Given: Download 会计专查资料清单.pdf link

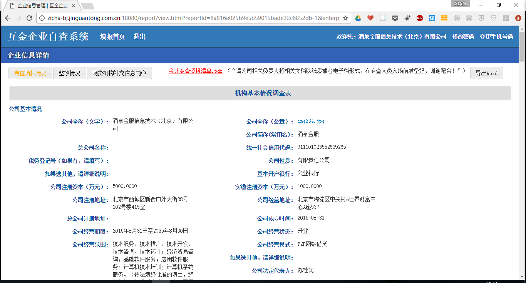Looking at the screenshot, I should coord(195,71).
